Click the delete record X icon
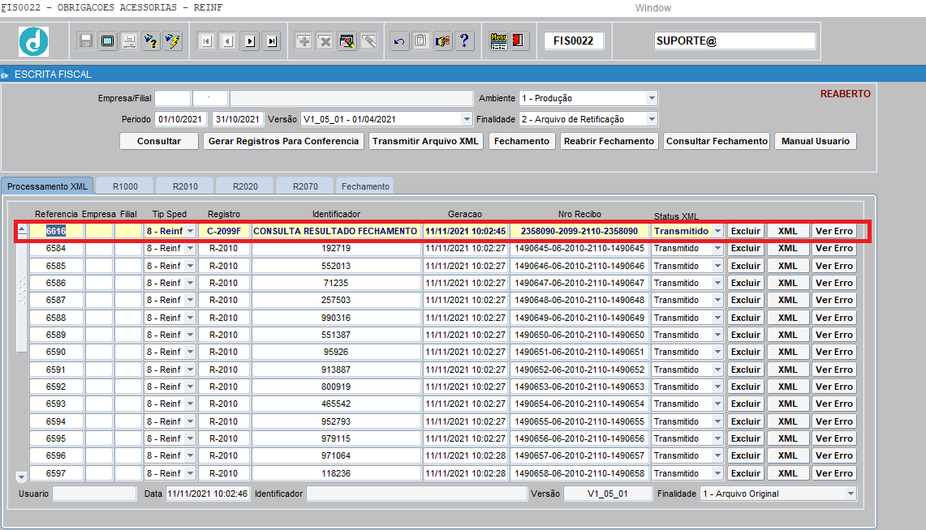The height and width of the screenshot is (530, 926). [325, 41]
